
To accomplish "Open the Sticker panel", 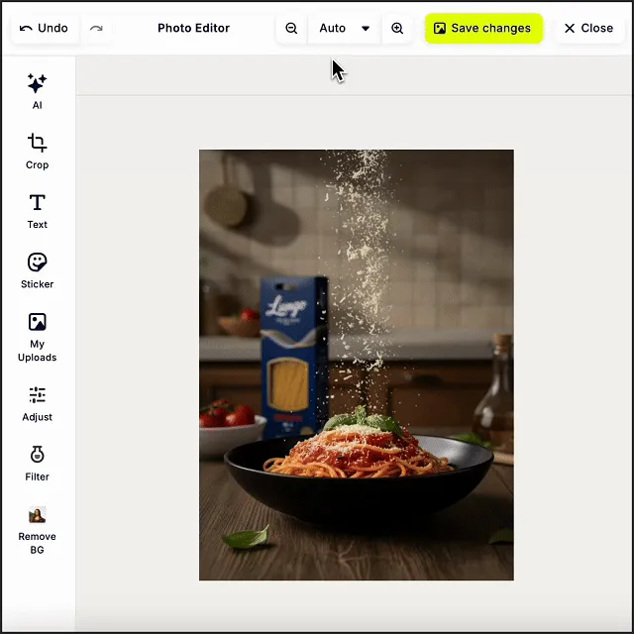I will tap(37, 269).
